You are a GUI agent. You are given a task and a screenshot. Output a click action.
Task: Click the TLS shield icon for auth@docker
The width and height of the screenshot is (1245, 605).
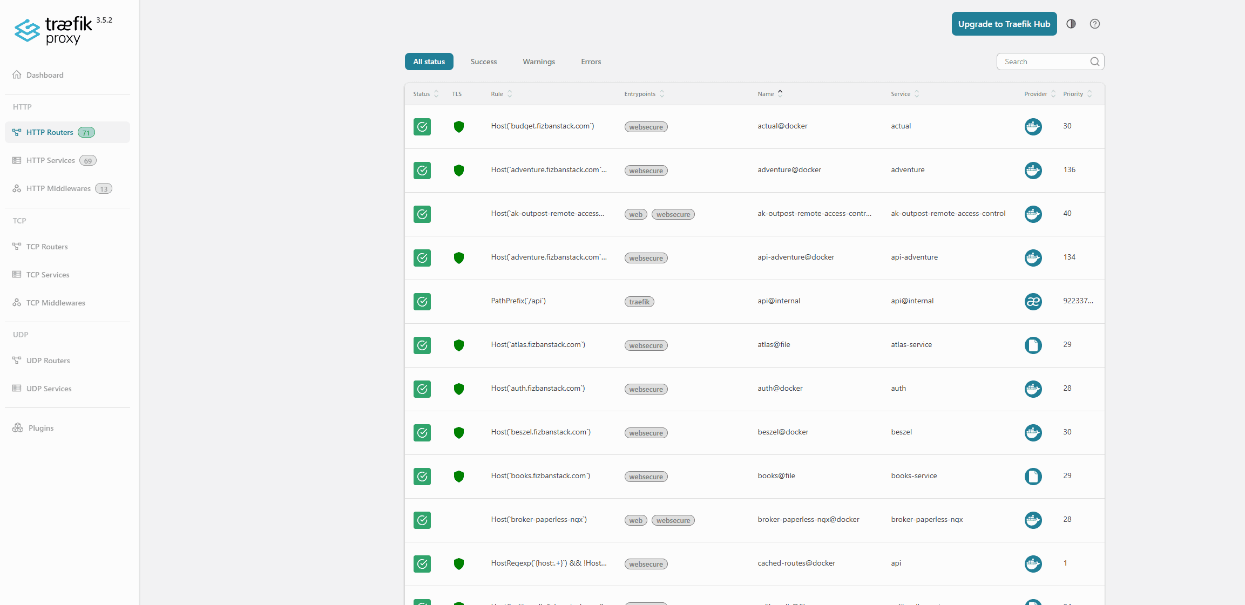pos(459,389)
